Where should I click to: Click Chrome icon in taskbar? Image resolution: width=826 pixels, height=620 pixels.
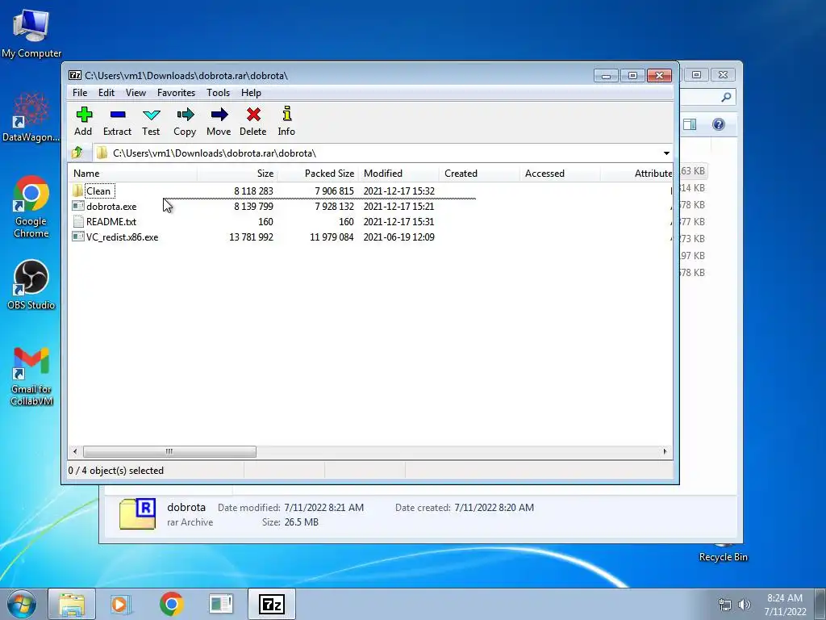pyautogui.click(x=171, y=604)
